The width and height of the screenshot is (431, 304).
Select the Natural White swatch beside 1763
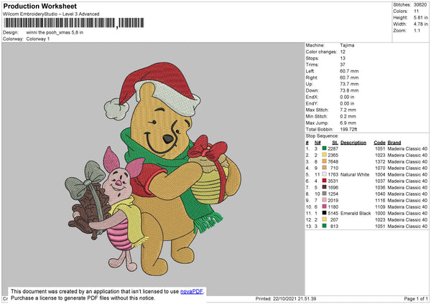pyautogui.click(x=325, y=174)
